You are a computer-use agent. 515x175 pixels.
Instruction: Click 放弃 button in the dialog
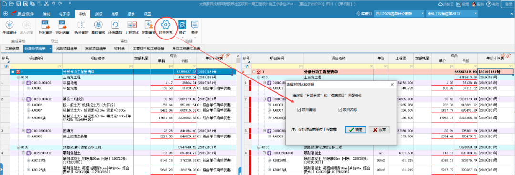(379, 130)
